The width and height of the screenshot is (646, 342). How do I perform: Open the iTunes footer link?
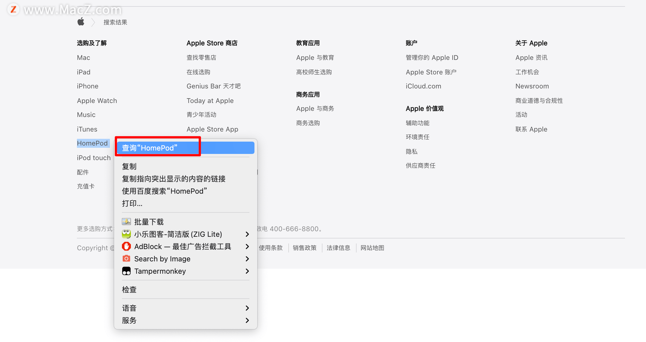tap(87, 129)
